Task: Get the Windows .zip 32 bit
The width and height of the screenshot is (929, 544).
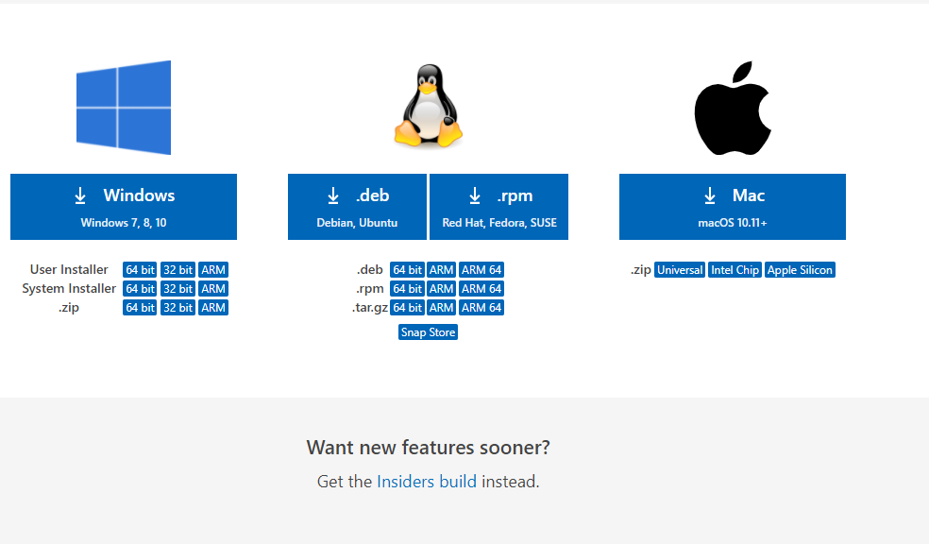Action: point(177,308)
